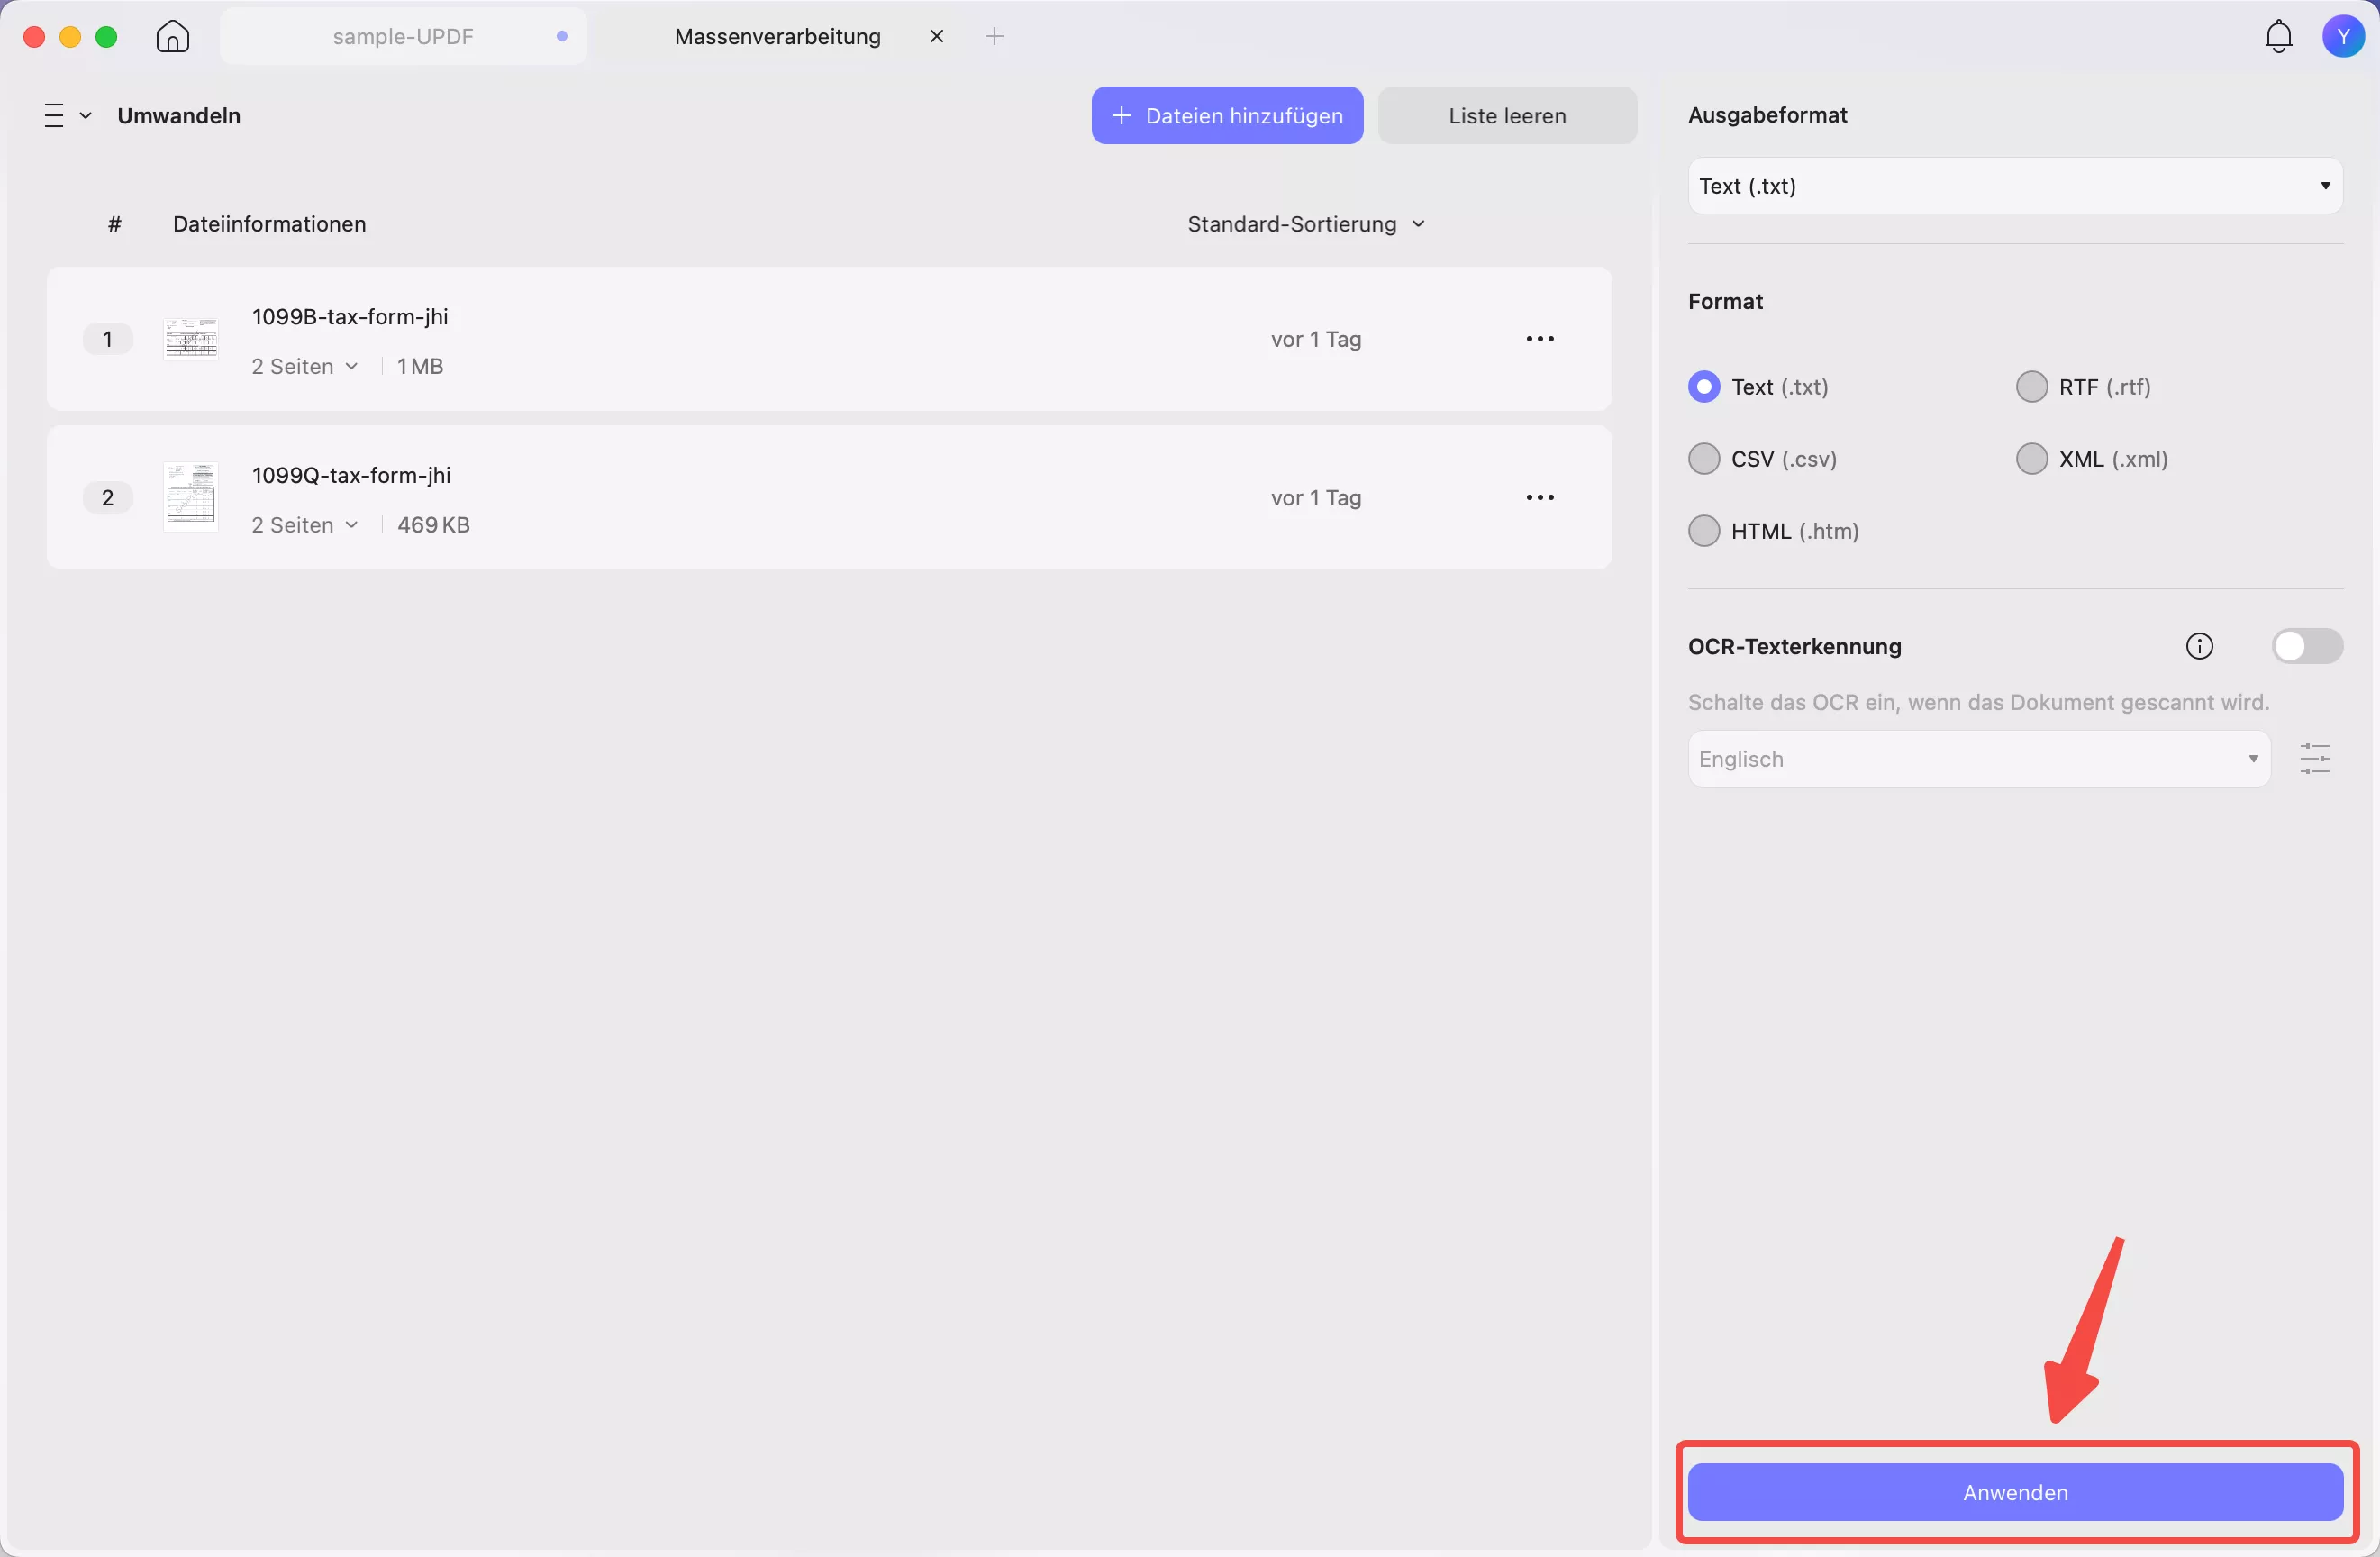This screenshot has height=1557, width=2380.
Task: Open the notifications bell
Action: 2278,37
